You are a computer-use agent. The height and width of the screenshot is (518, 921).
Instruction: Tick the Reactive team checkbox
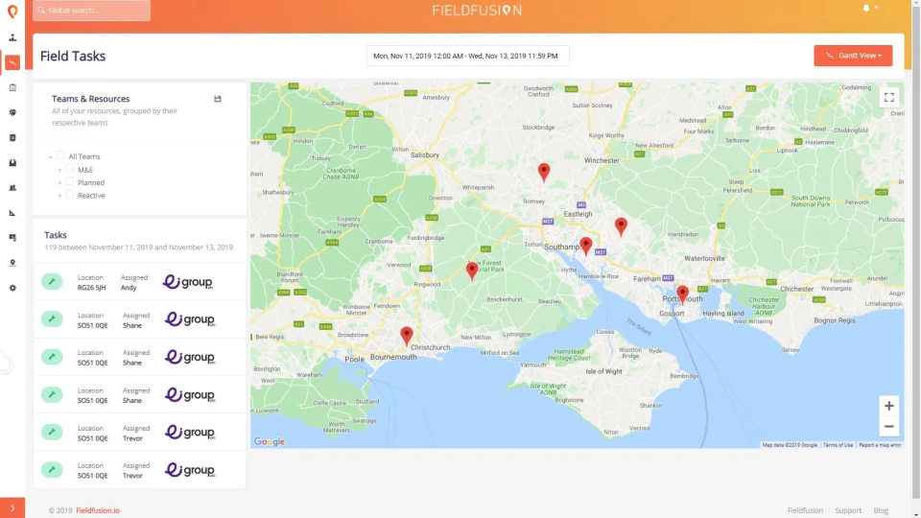pyautogui.click(x=69, y=195)
